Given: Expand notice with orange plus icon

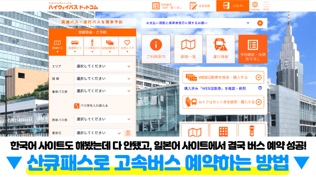Looking at the screenshot, I should [260, 23].
